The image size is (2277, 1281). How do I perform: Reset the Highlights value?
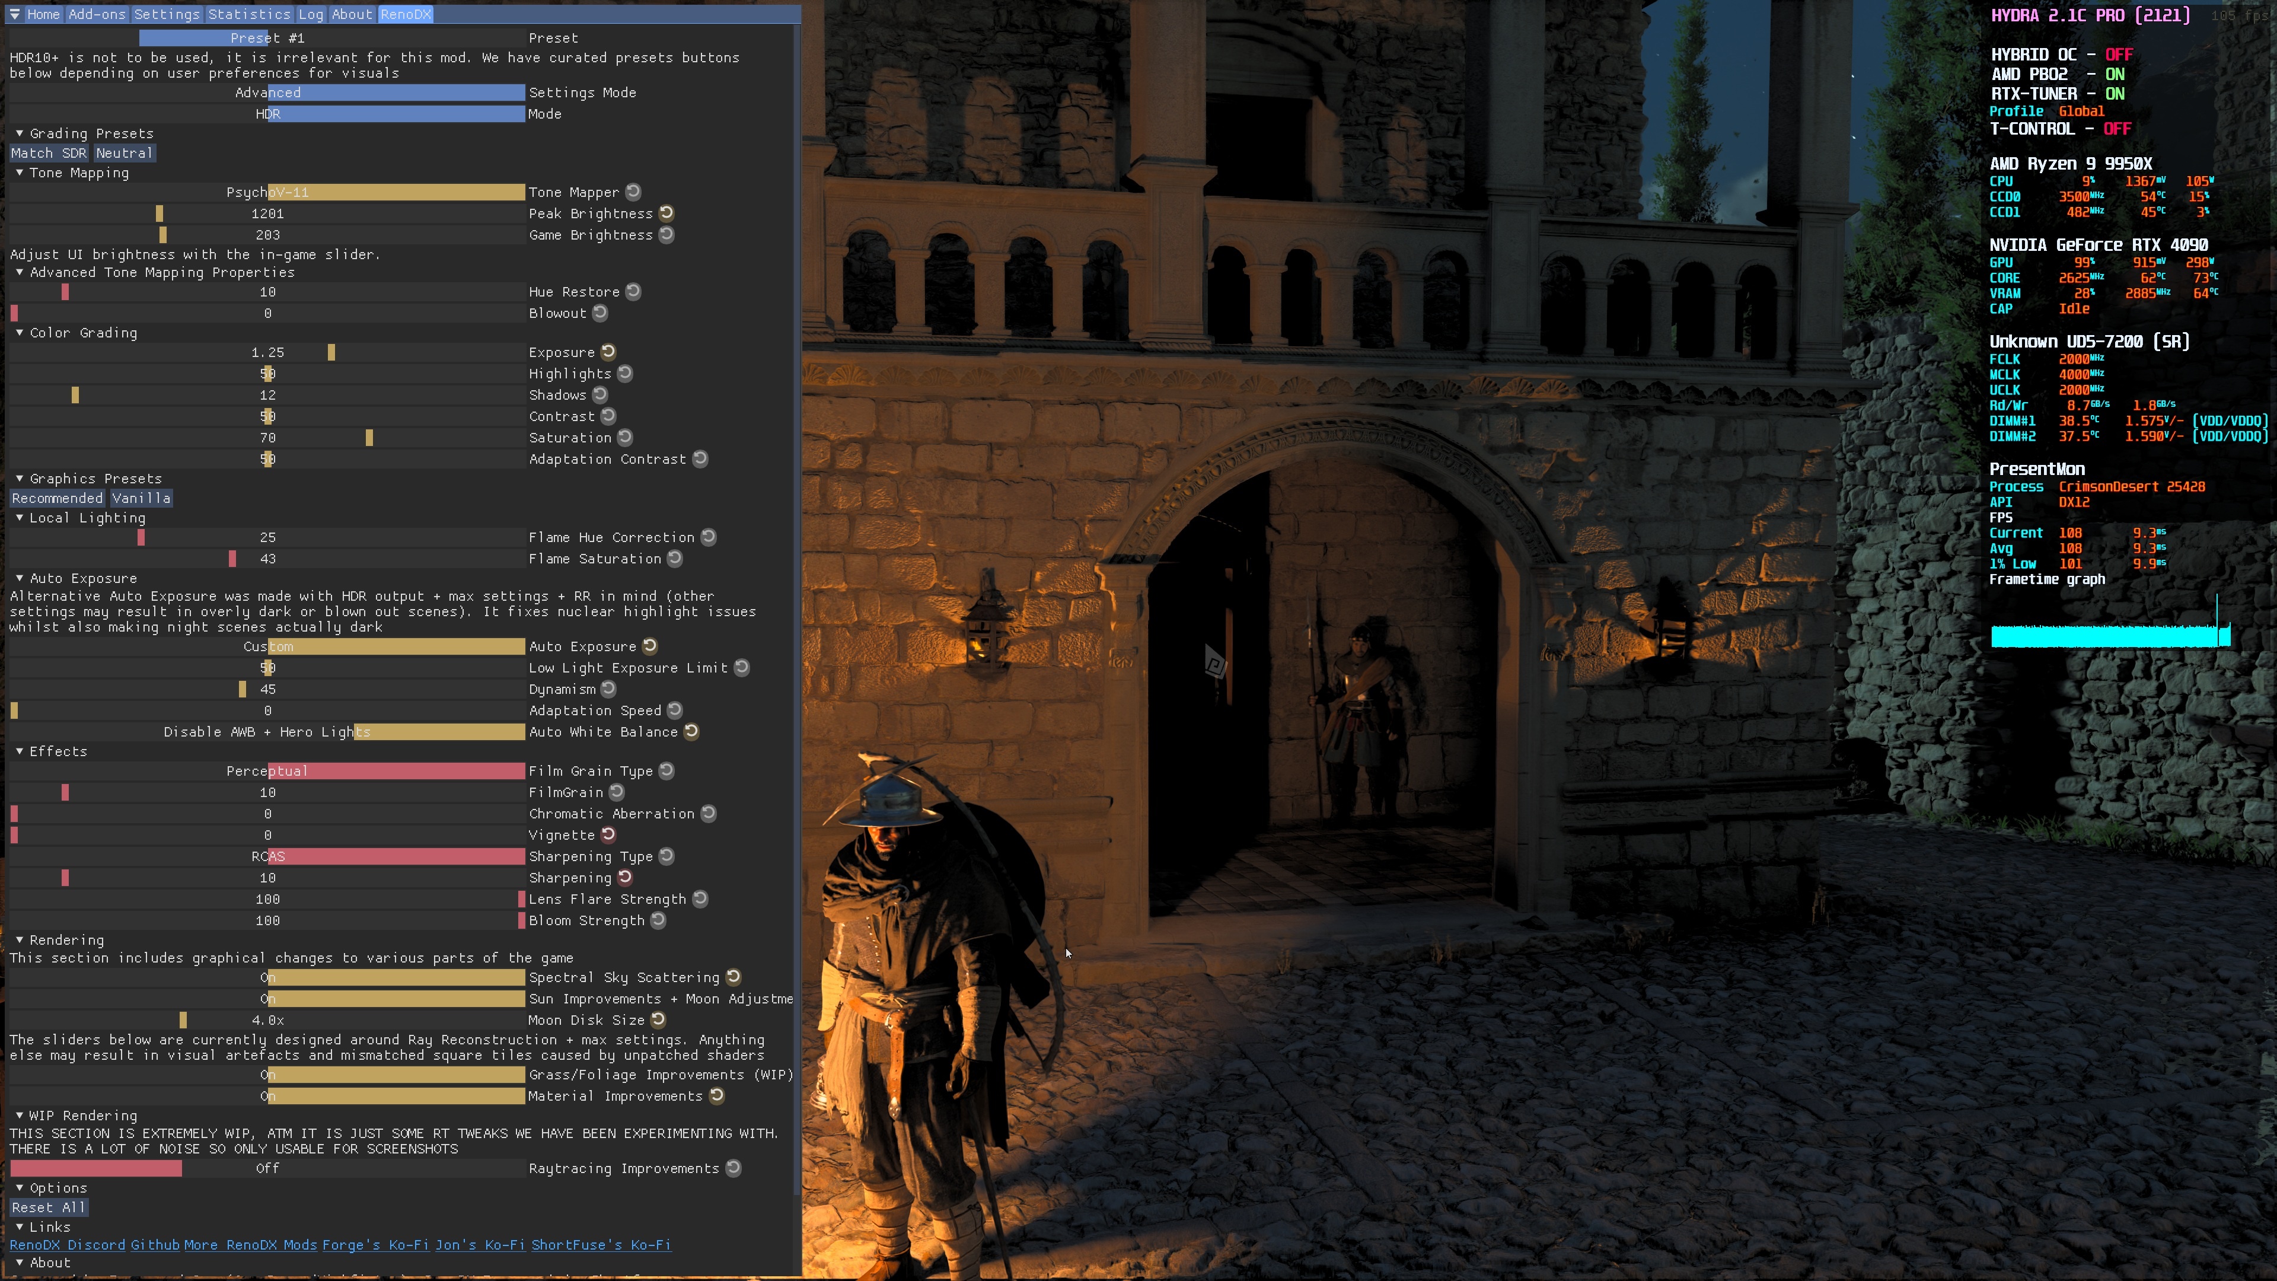tap(625, 373)
